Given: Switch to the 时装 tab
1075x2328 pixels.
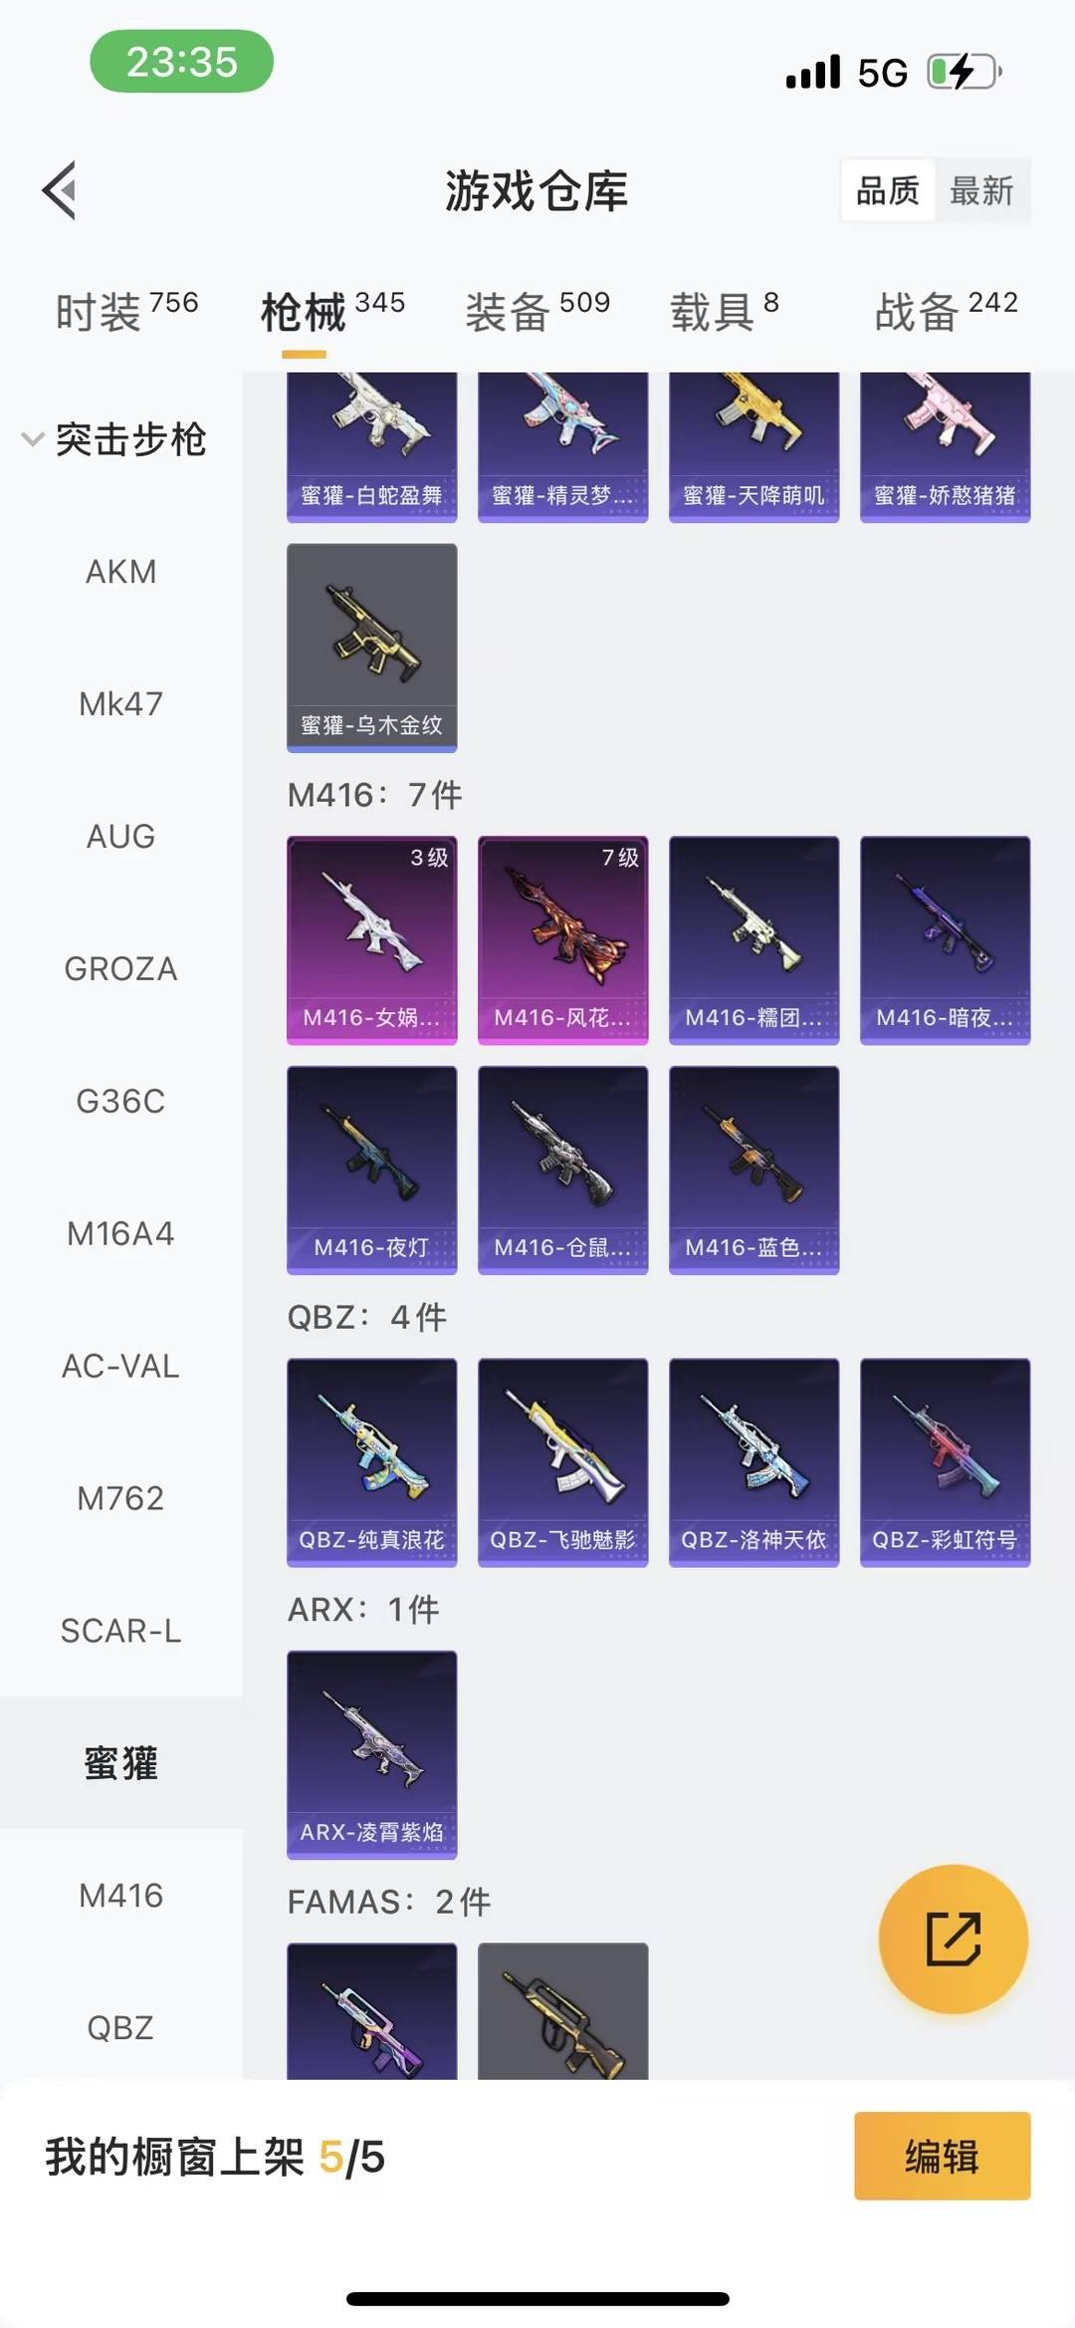Looking at the screenshot, I should click(x=126, y=312).
